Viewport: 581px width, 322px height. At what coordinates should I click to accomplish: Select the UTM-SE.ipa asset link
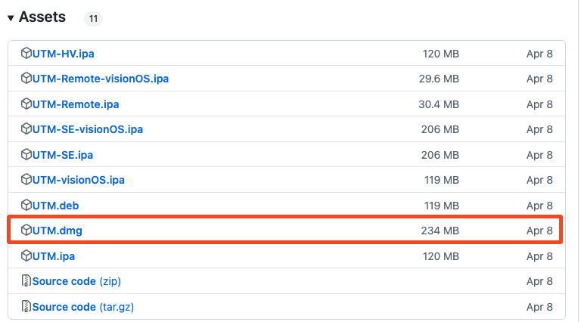click(63, 155)
